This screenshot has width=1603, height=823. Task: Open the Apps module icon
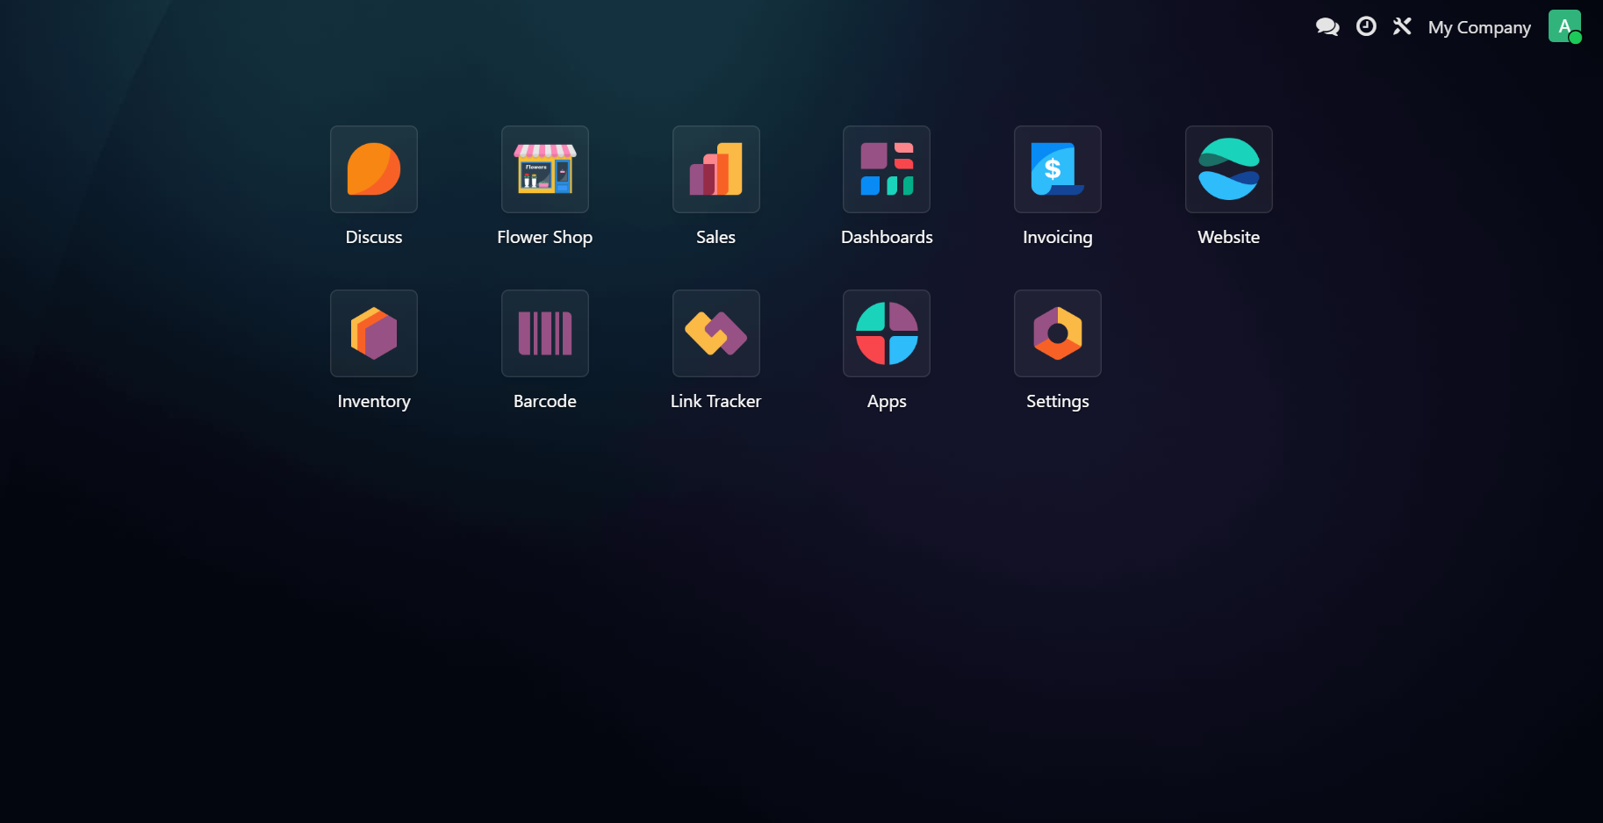pos(886,333)
